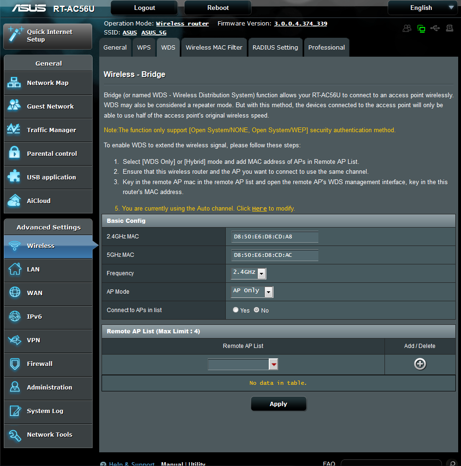The width and height of the screenshot is (461, 466).
Task: Click the Firewall shield icon
Action: click(x=15, y=364)
